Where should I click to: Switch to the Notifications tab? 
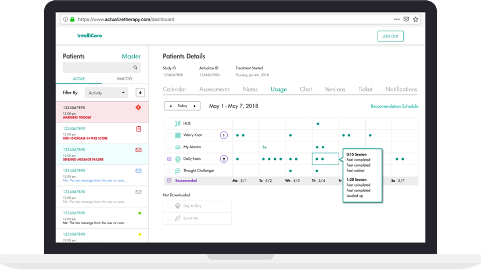tap(401, 89)
